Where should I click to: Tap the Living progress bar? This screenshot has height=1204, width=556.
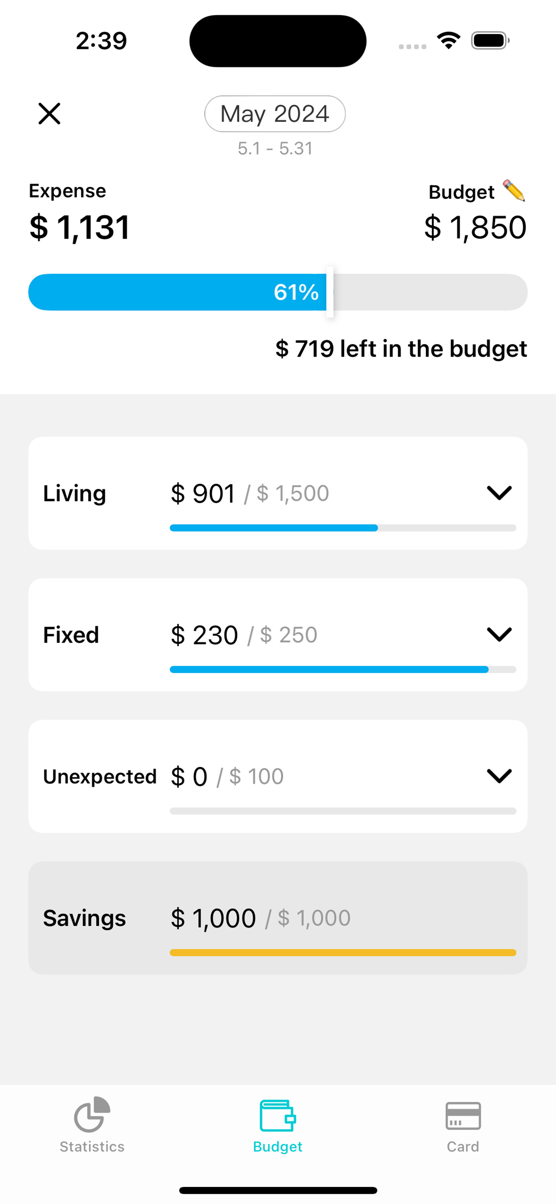coord(343,528)
